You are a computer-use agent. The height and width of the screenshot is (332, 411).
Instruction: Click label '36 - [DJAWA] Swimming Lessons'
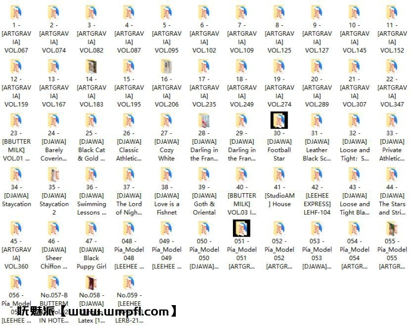[x=92, y=200]
